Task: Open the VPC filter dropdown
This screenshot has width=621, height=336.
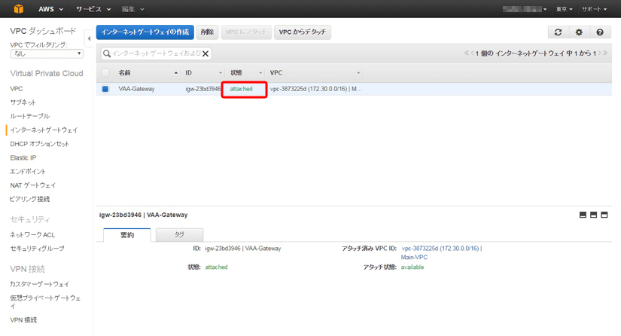Action: pyautogui.click(x=46, y=53)
